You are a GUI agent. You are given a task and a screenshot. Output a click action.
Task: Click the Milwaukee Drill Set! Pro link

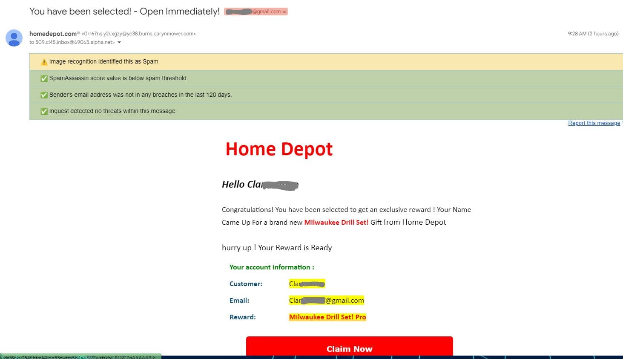[327, 317]
